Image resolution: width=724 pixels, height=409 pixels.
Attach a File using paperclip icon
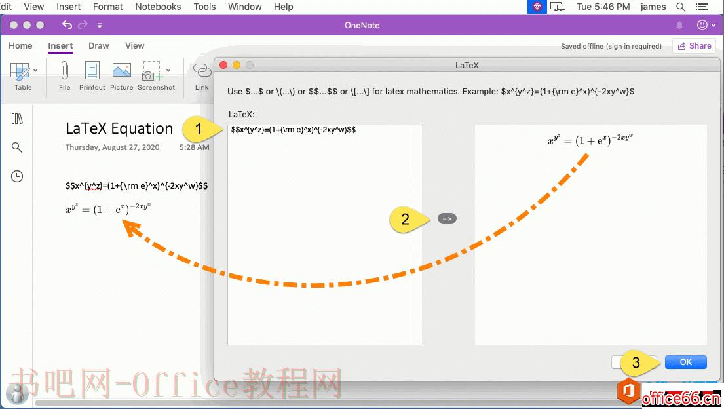point(65,76)
